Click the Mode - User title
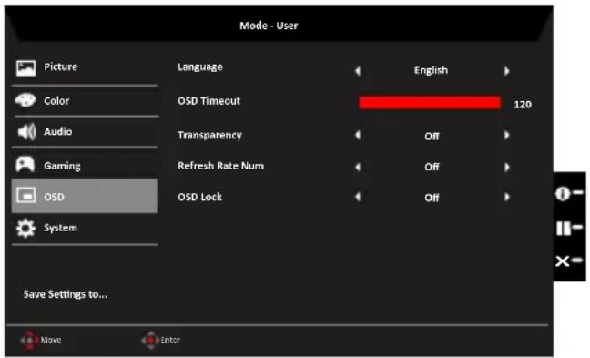Image resolution: width=590 pixels, height=358 pixels. (x=269, y=26)
